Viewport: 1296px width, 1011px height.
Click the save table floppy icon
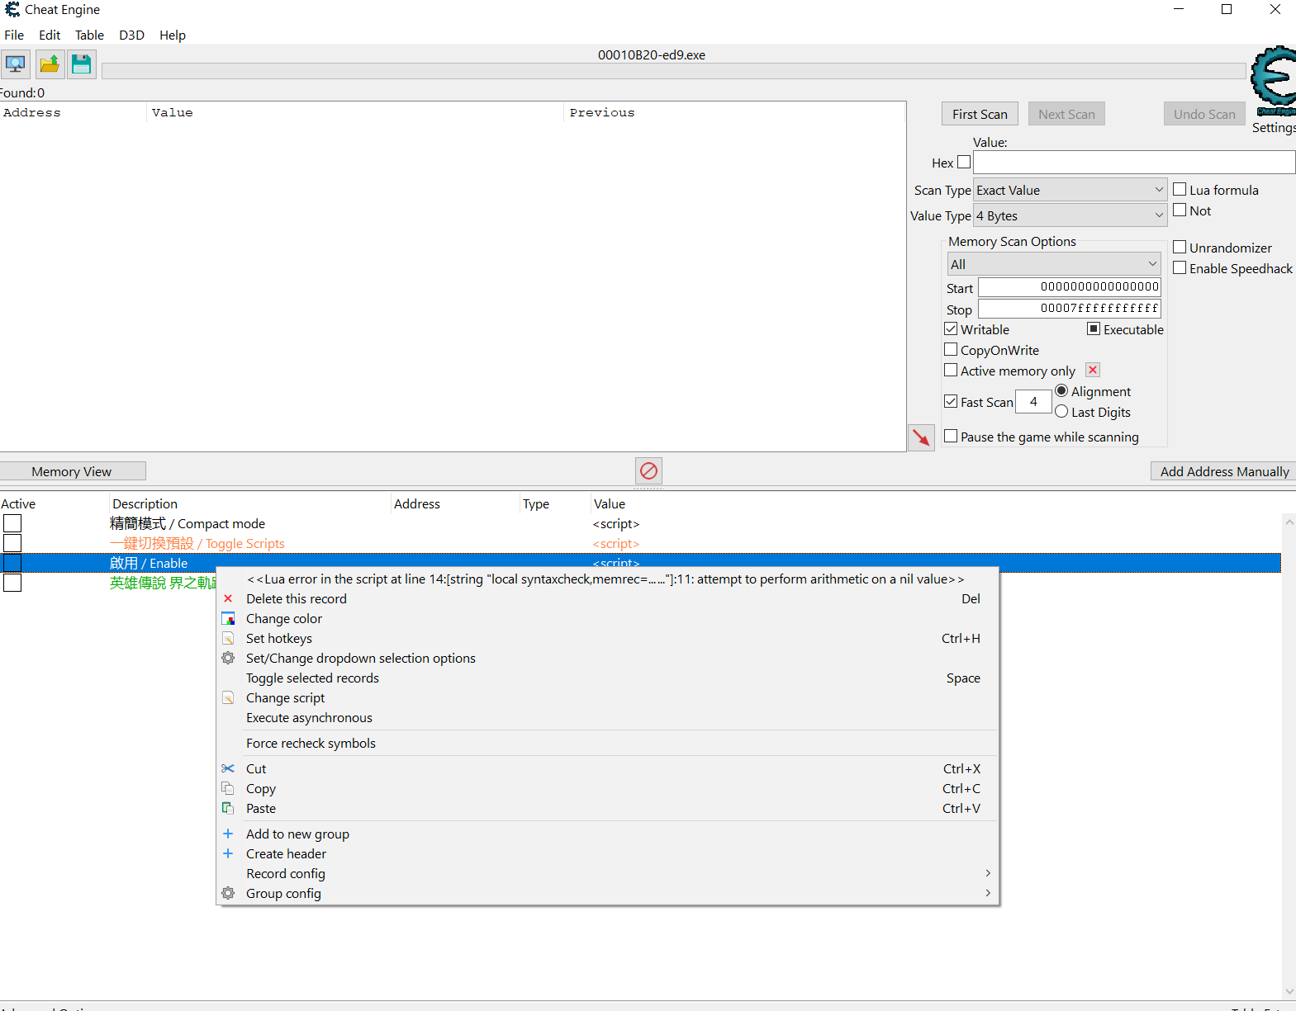(81, 64)
